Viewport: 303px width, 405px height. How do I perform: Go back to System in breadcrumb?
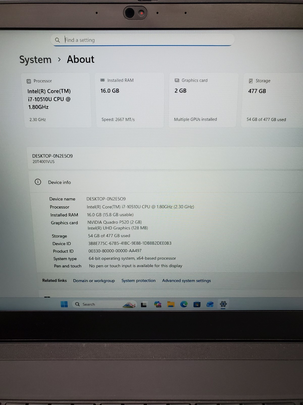(x=35, y=60)
